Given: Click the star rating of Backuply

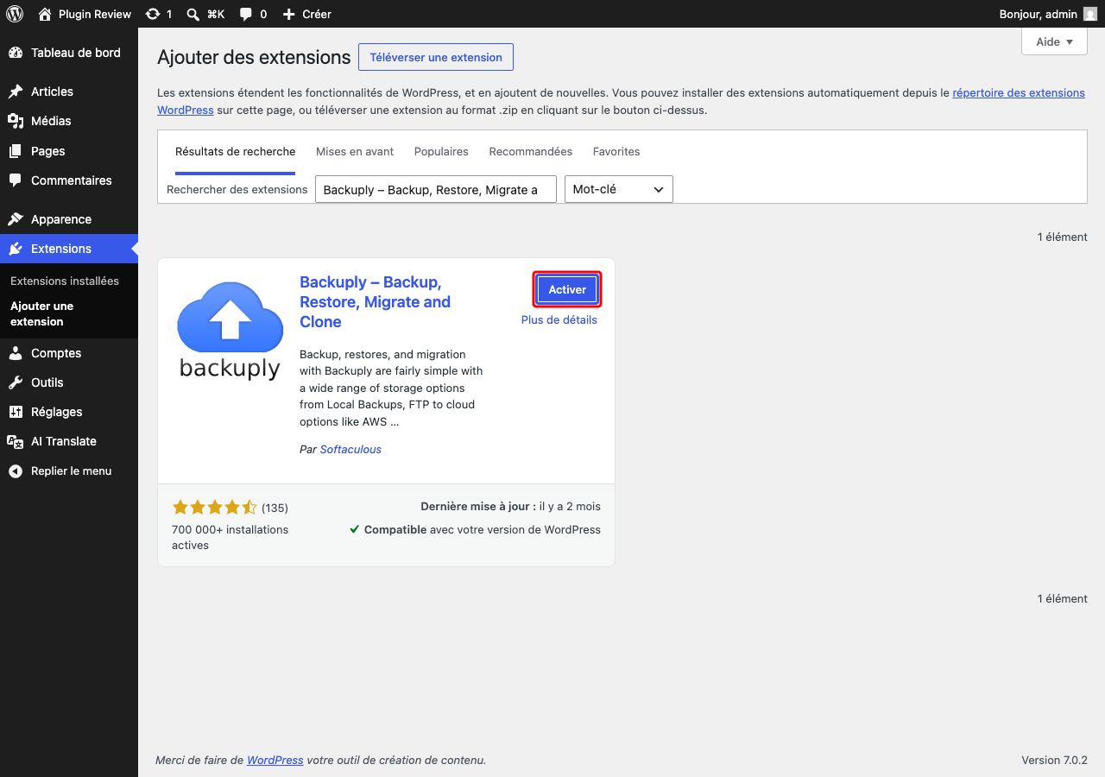Looking at the screenshot, I should [214, 508].
